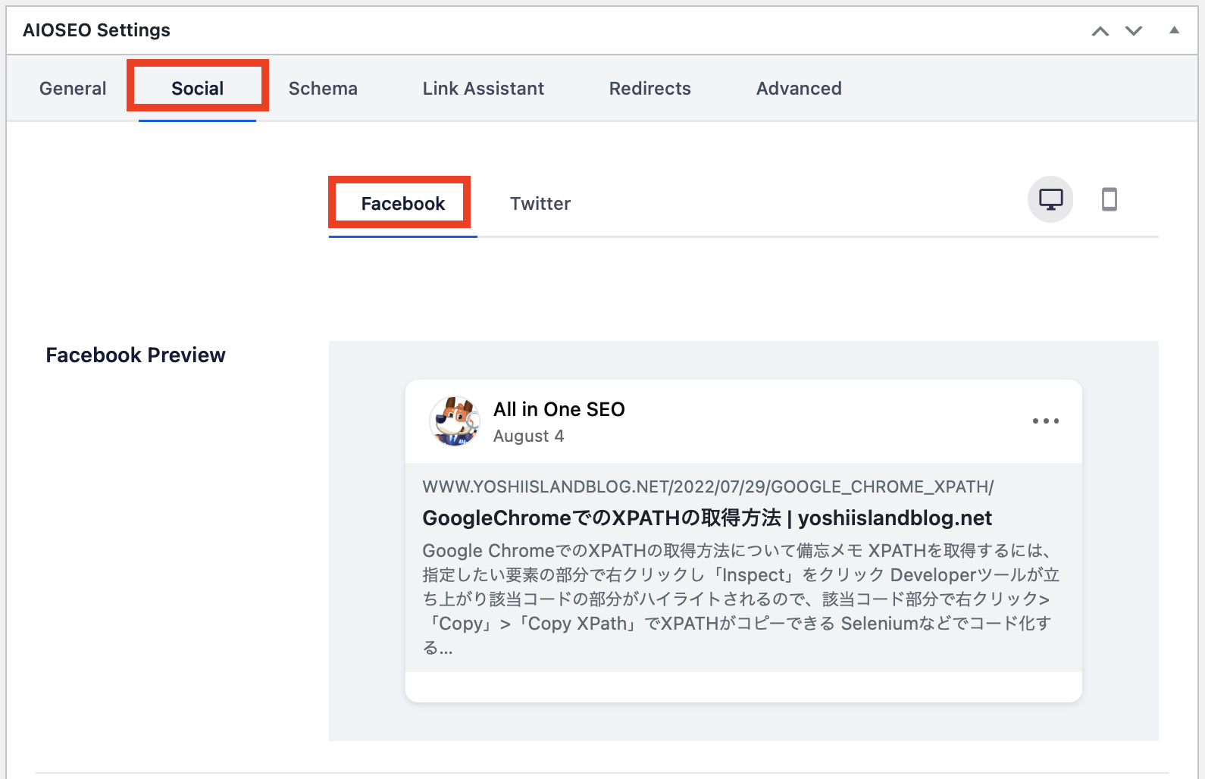The width and height of the screenshot is (1205, 779).
Task: Click the GoogleChromeでのXPATHの取得方法 preview title
Action: [707, 518]
